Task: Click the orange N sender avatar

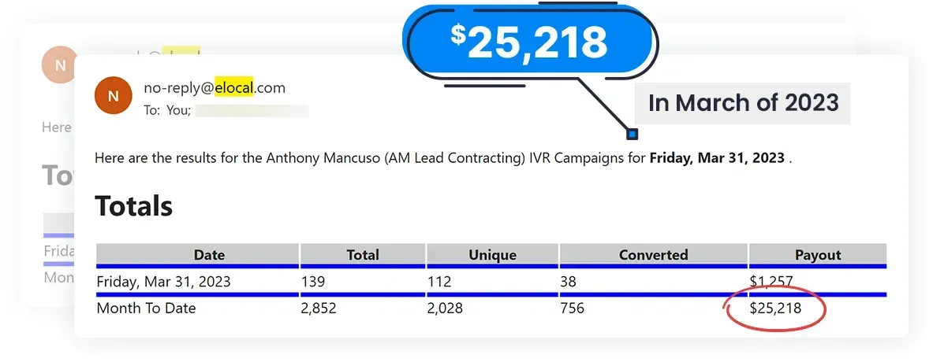Action: [x=114, y=95]
